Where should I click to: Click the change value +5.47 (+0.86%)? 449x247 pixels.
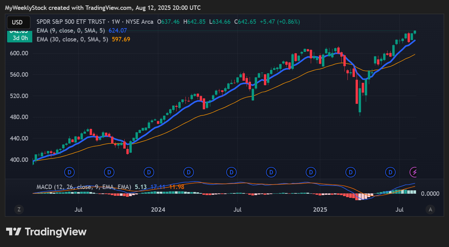pyautogui.click(x=280, y=22)
